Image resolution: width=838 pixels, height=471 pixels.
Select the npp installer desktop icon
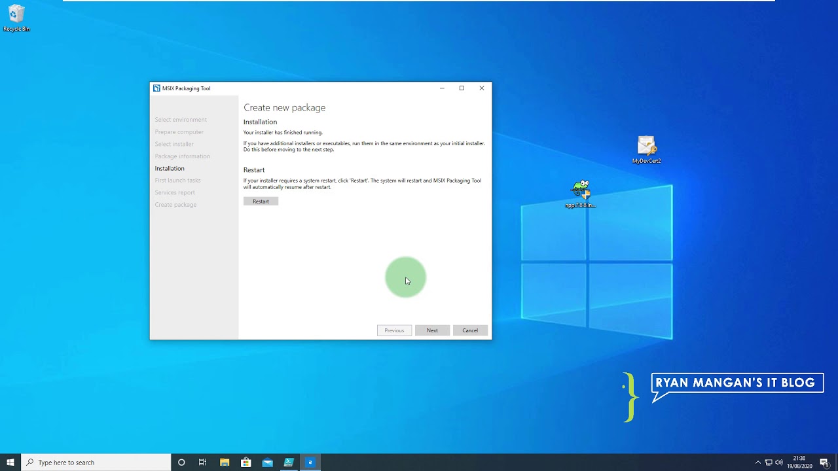pos(581,194)
